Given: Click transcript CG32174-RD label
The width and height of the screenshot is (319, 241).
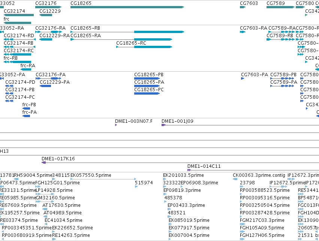Looking at the screenshot, I should 19,35.
